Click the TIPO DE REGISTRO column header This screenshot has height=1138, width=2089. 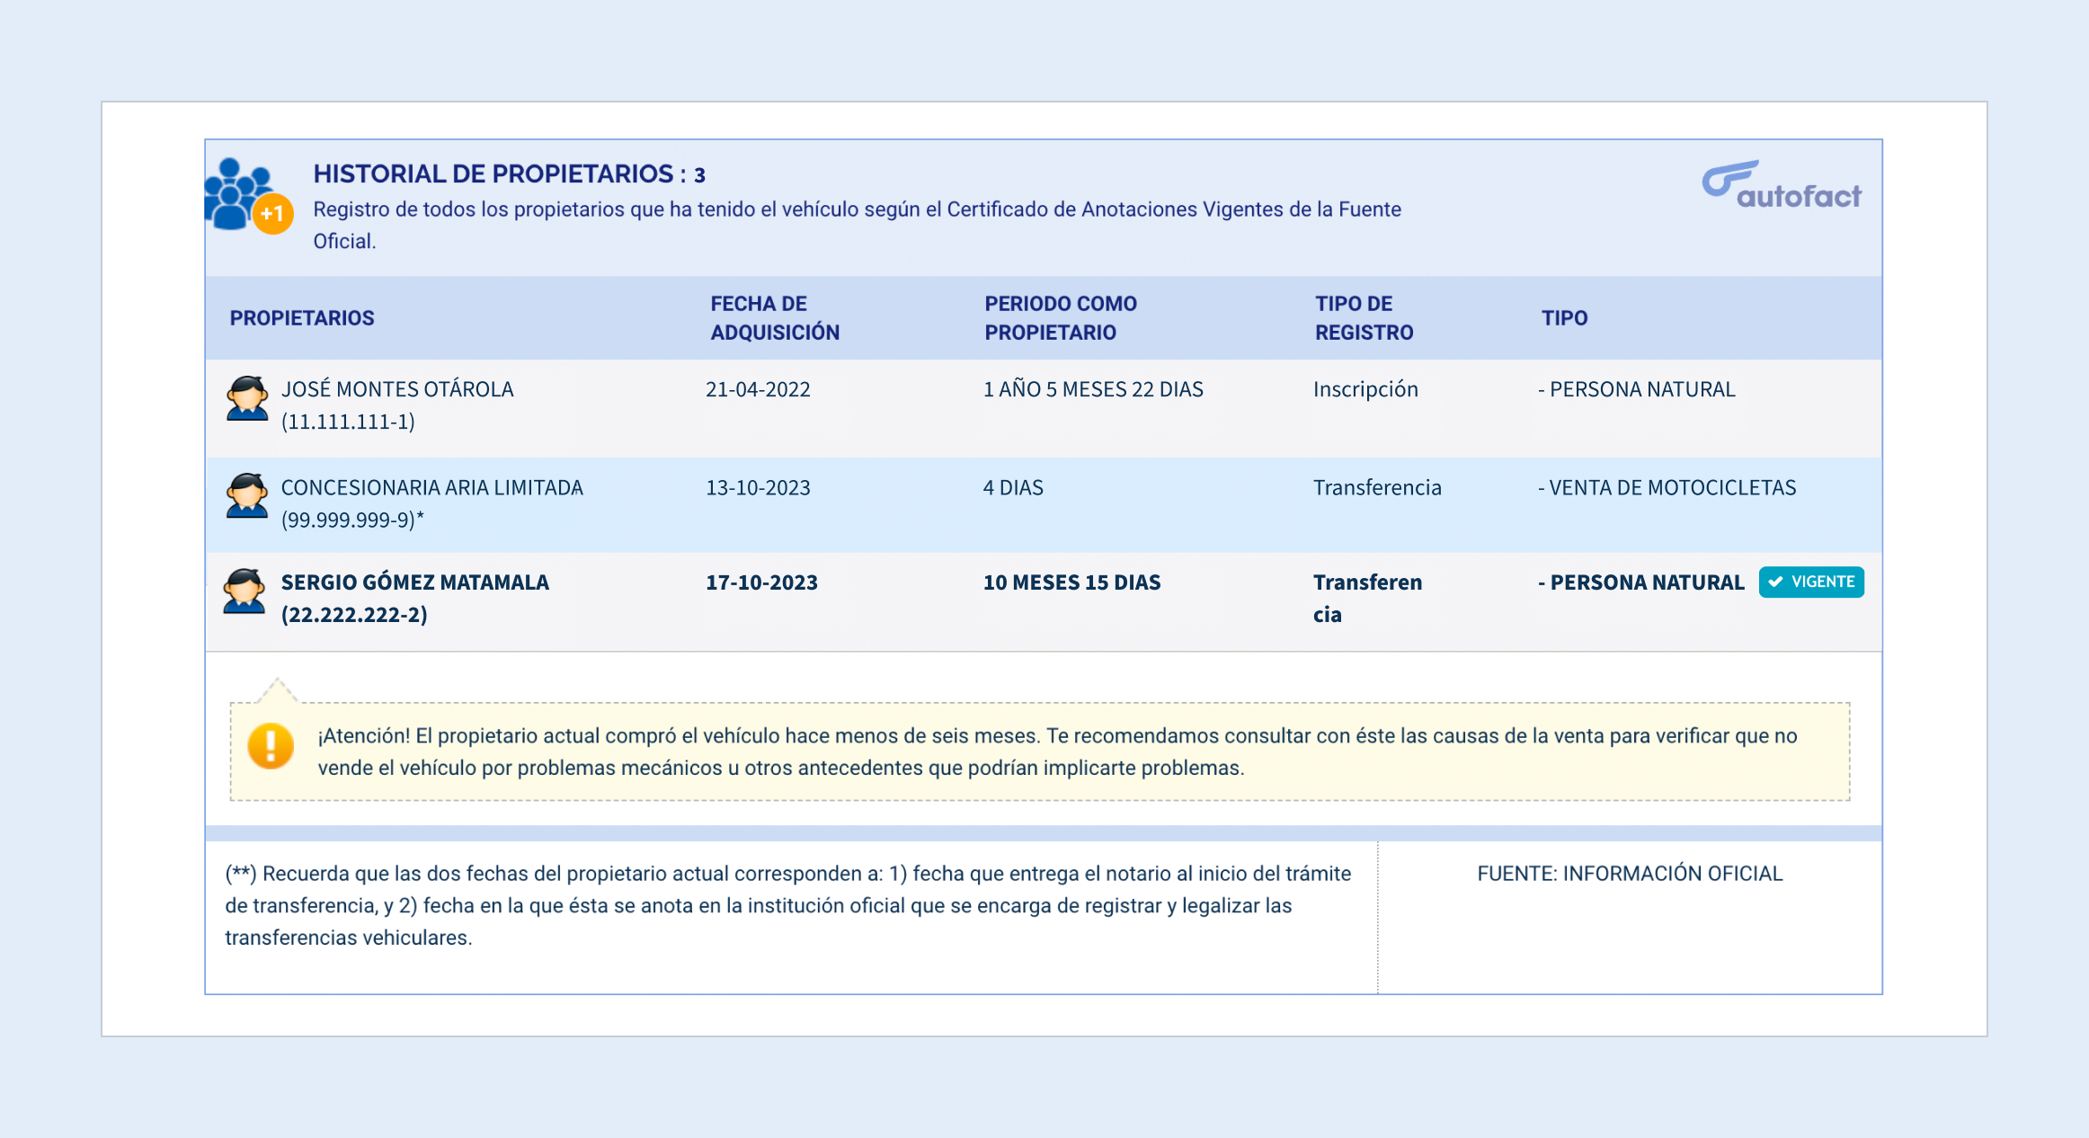(1364, 318)
